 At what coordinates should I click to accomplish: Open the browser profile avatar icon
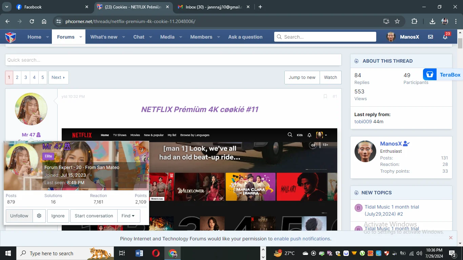pos(445,21)
